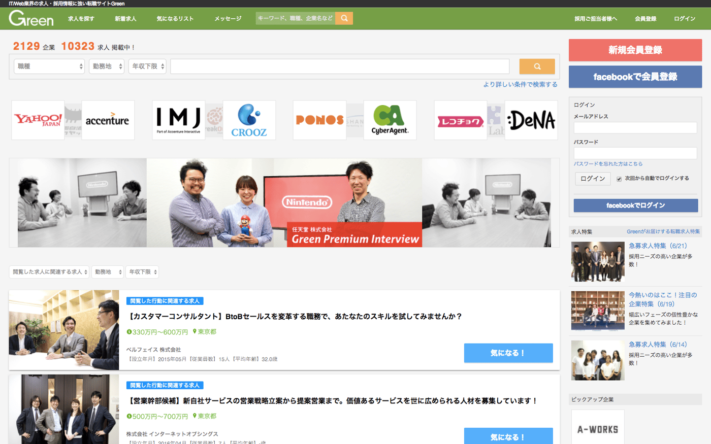Open 急募求人特集（6/14）thumbnail

click(598, 360)
